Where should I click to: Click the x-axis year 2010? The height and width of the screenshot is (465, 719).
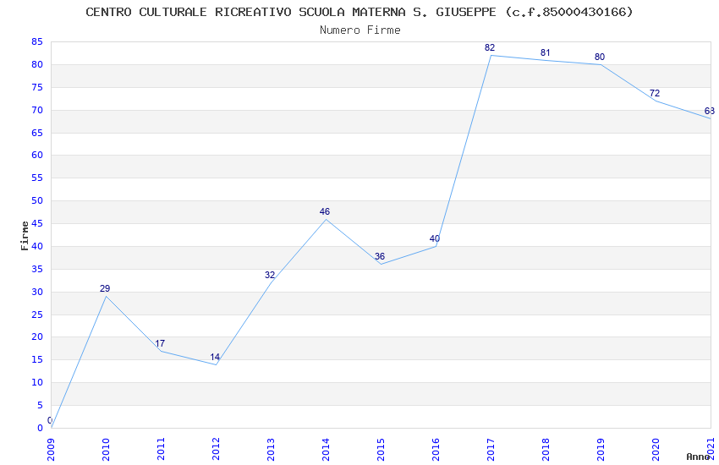point(106,450)
